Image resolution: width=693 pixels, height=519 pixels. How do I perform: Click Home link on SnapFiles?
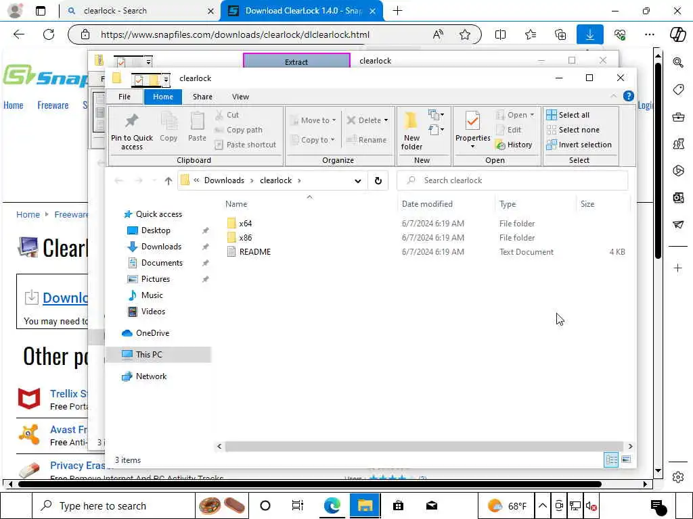tap(14, 105)
